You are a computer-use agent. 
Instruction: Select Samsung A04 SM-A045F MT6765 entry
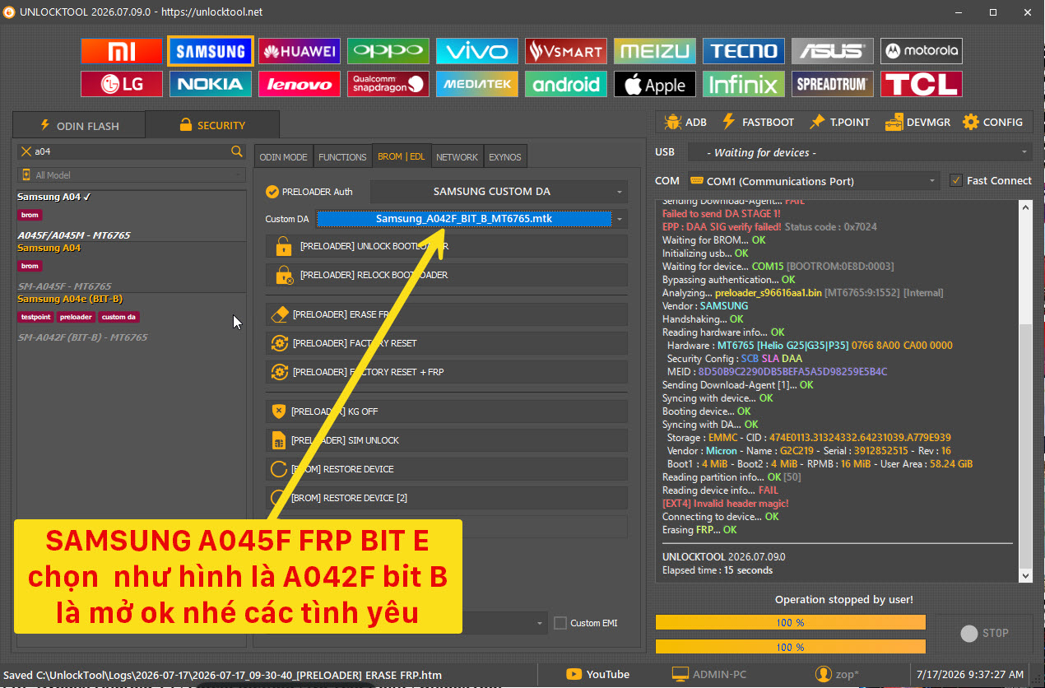[132, 267]
